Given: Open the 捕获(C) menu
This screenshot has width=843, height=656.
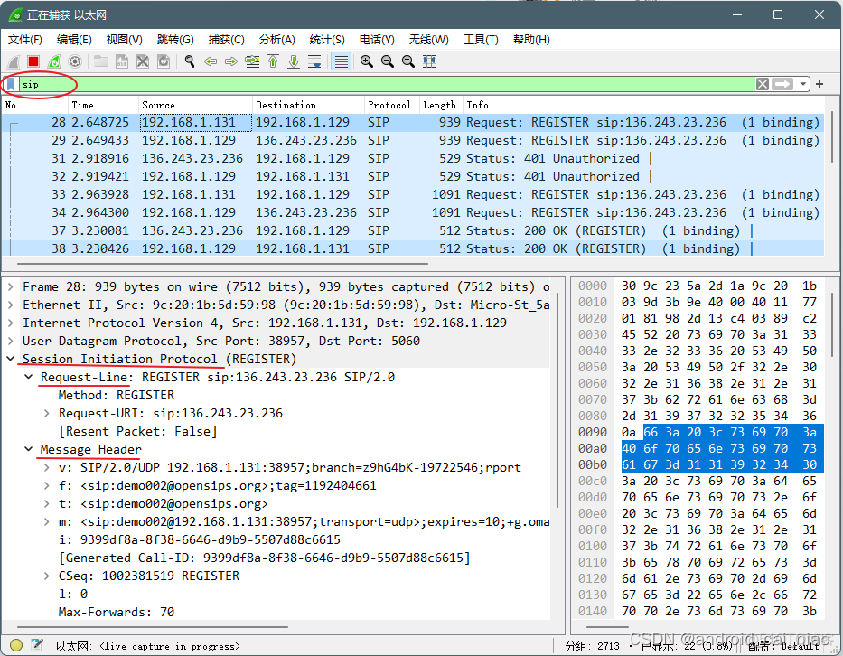Looking at the screenshot, I should pyautogui.click(x=227, y=40).
